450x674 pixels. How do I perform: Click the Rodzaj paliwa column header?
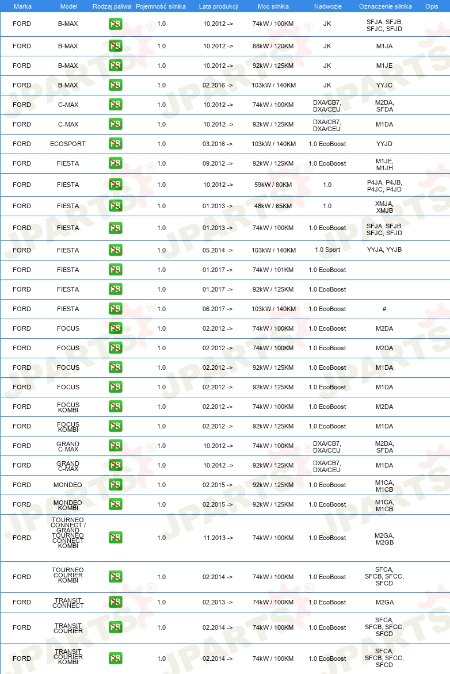[112, 6]
